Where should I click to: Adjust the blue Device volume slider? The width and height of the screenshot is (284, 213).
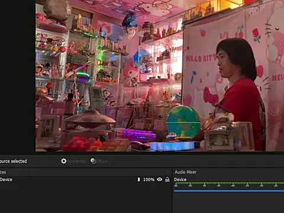tap(229, 191)
